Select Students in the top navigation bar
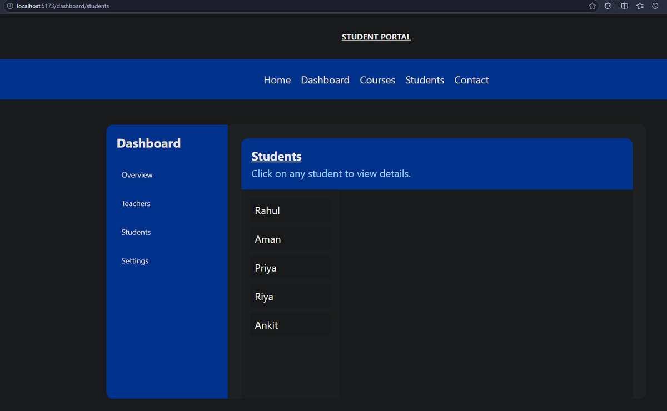The width and height of the screenshot is (667, 411). [x=425, y=80]
